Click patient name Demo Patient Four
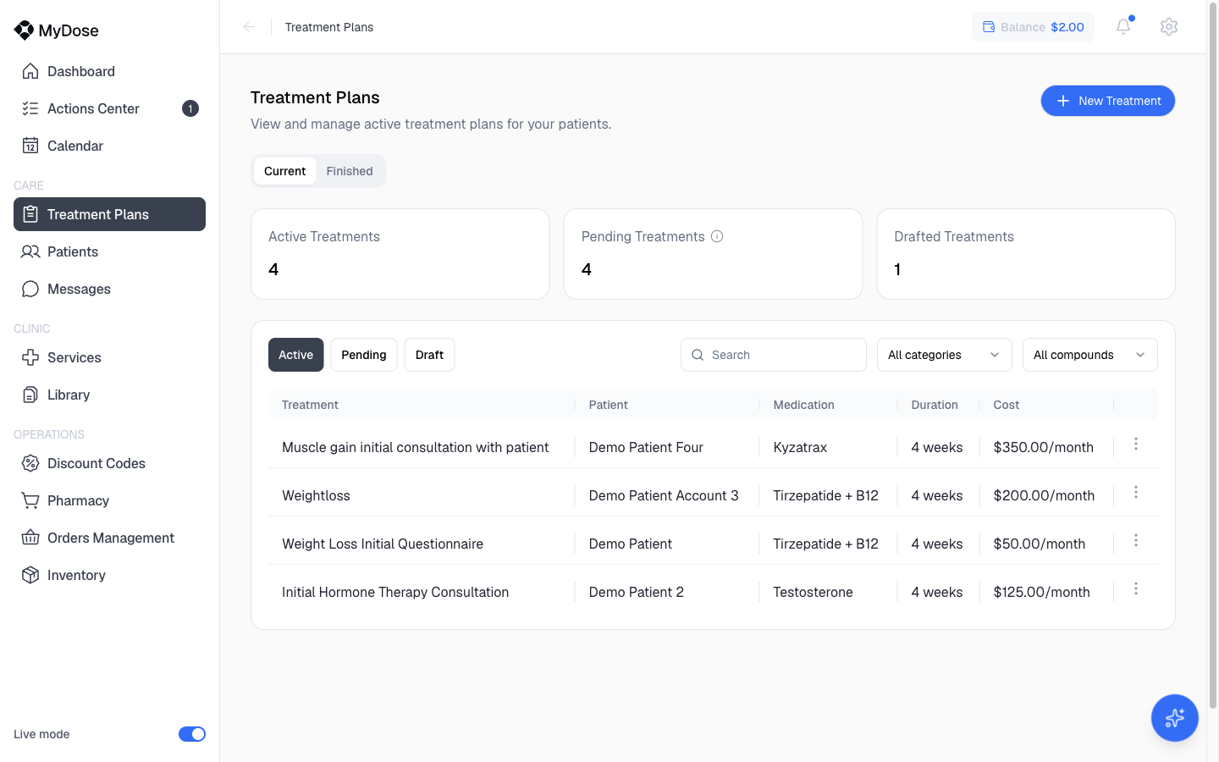Screen dimensions: 1219x762 [x=646, y=447]
